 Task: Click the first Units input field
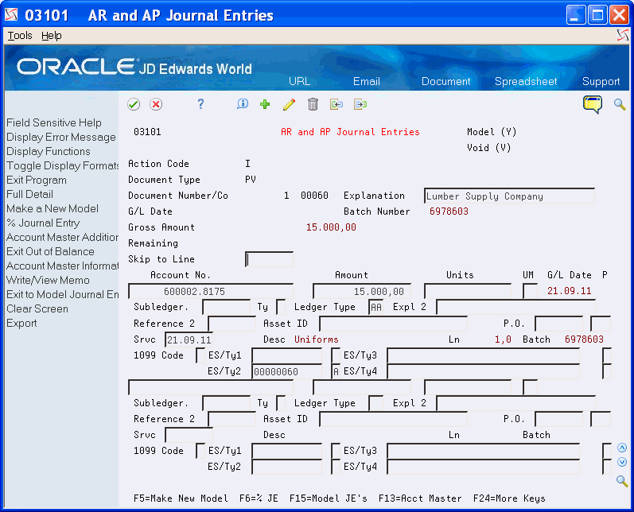click(x=468, y=291)
